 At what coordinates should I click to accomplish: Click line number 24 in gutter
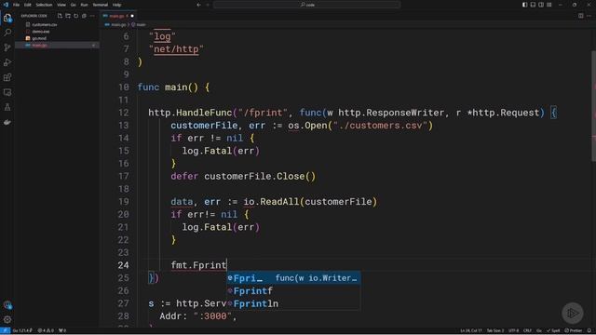point(123,265)
